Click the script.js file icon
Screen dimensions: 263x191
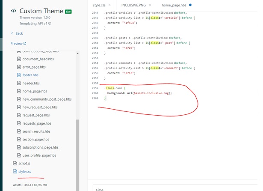tap(15, 164)
